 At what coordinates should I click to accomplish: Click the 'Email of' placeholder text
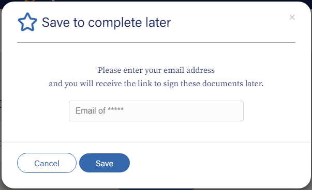tap(91, 111)
